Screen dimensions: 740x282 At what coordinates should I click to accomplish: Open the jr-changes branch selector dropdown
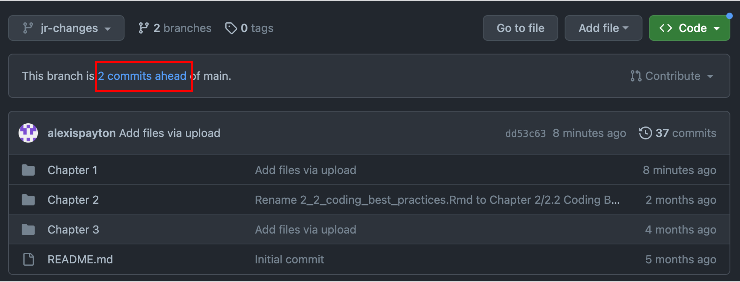coord(66,28)
